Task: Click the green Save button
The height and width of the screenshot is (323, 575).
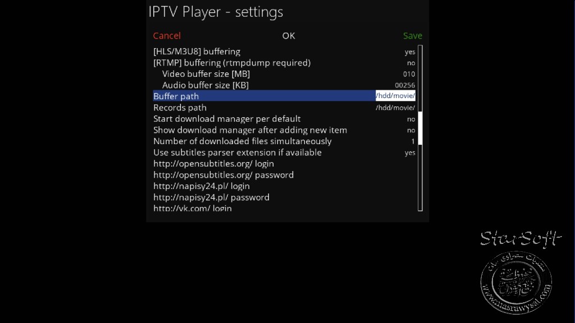Action: [x=413, y=35]
